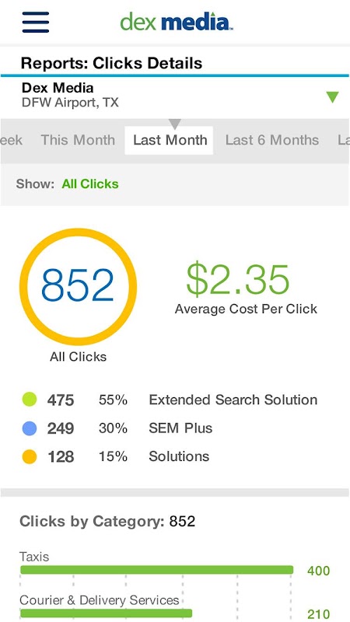Tap Reports: Clicks Details header

(111, 63)
